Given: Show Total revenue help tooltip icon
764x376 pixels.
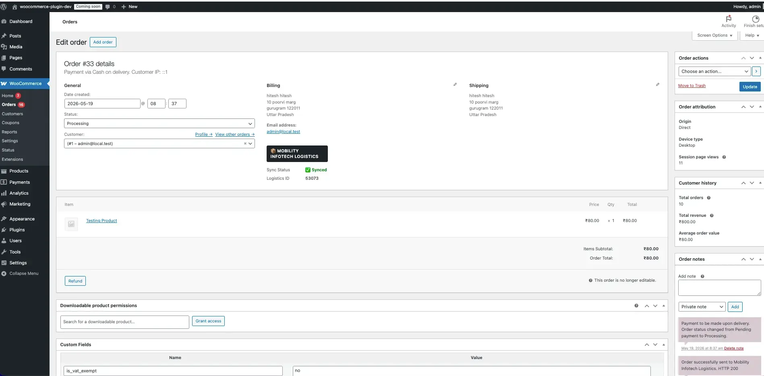Looking at the screenshot, I should point(712,216).
